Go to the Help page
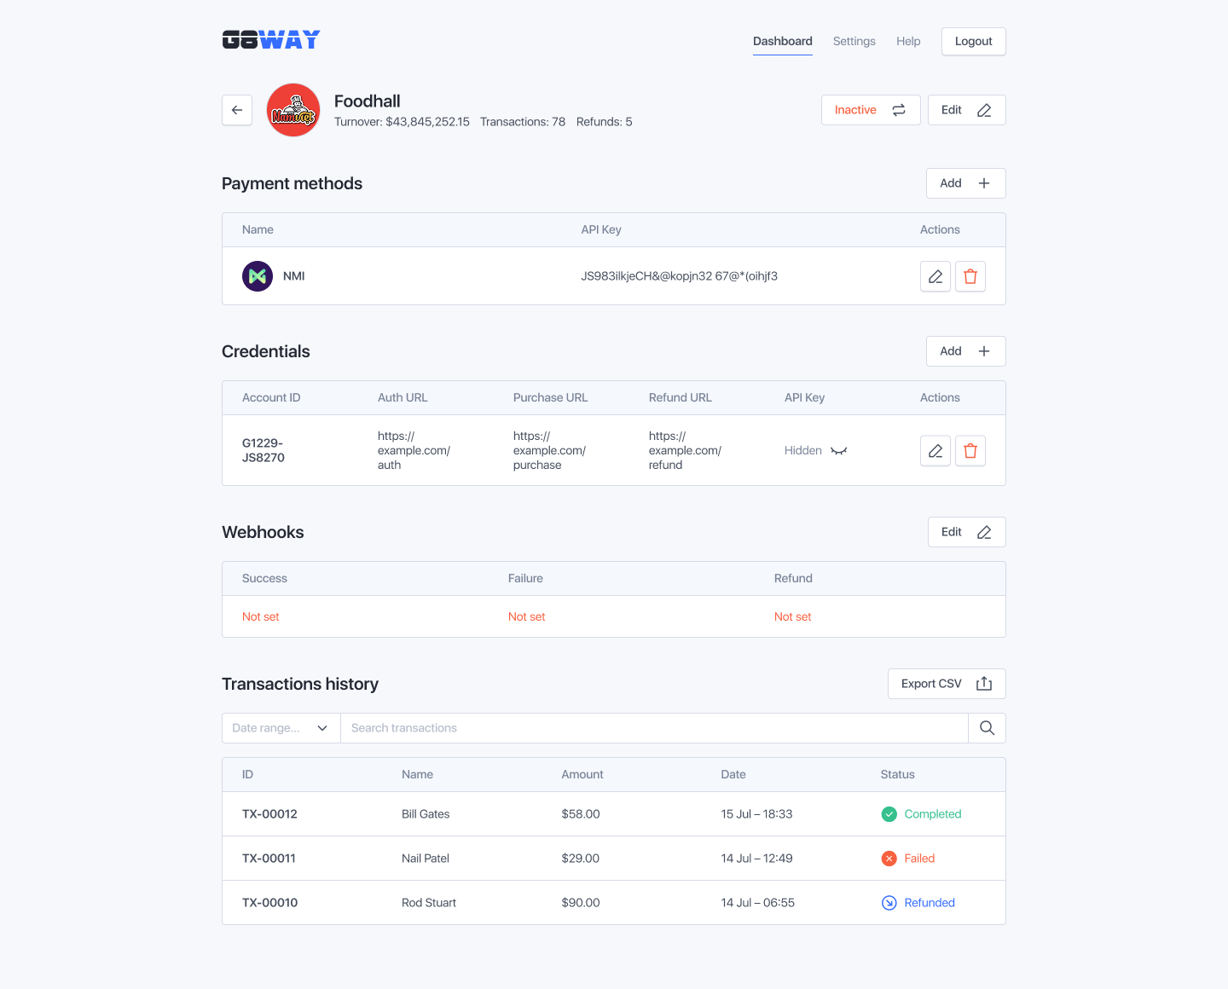1228x989 pixels. point(908,41)
